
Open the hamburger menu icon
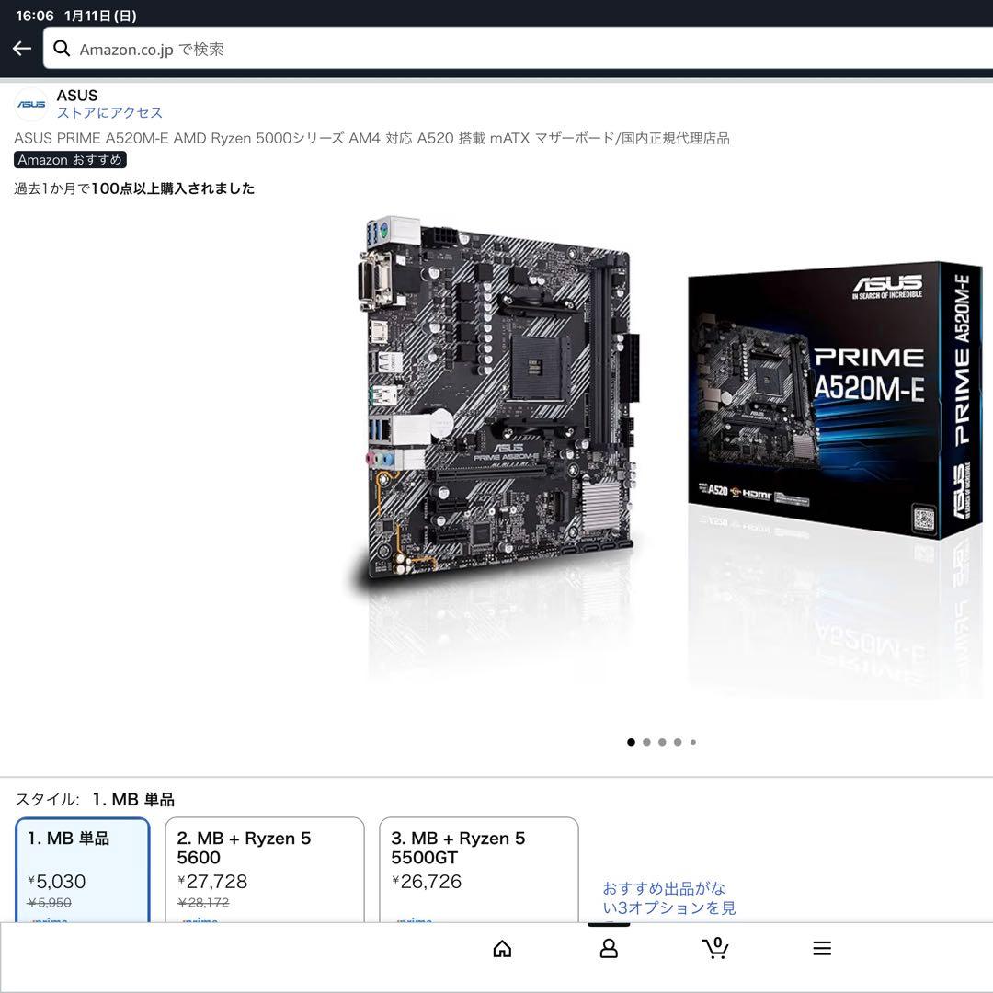point(821,947)
